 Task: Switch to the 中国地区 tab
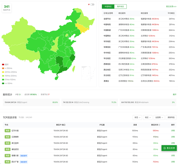(108, 7)
